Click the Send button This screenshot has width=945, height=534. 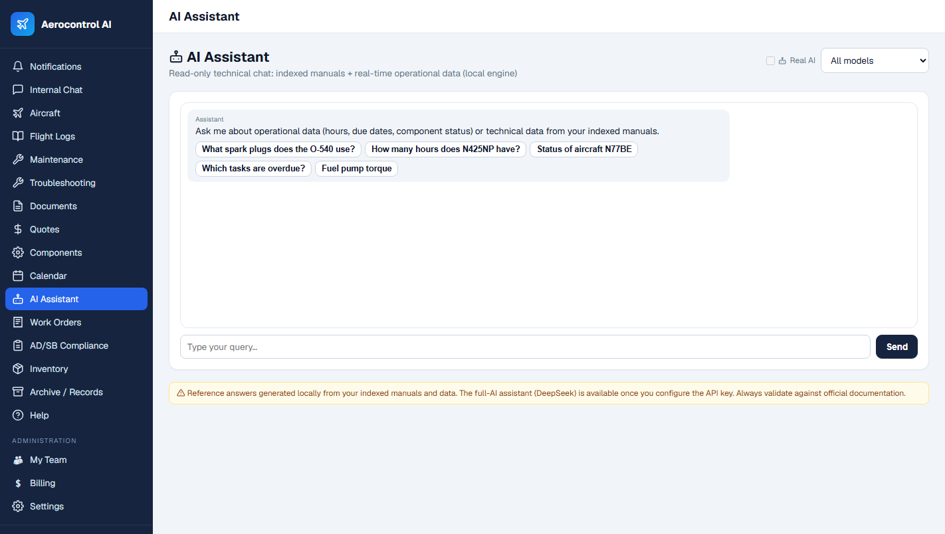pos(896,347)
